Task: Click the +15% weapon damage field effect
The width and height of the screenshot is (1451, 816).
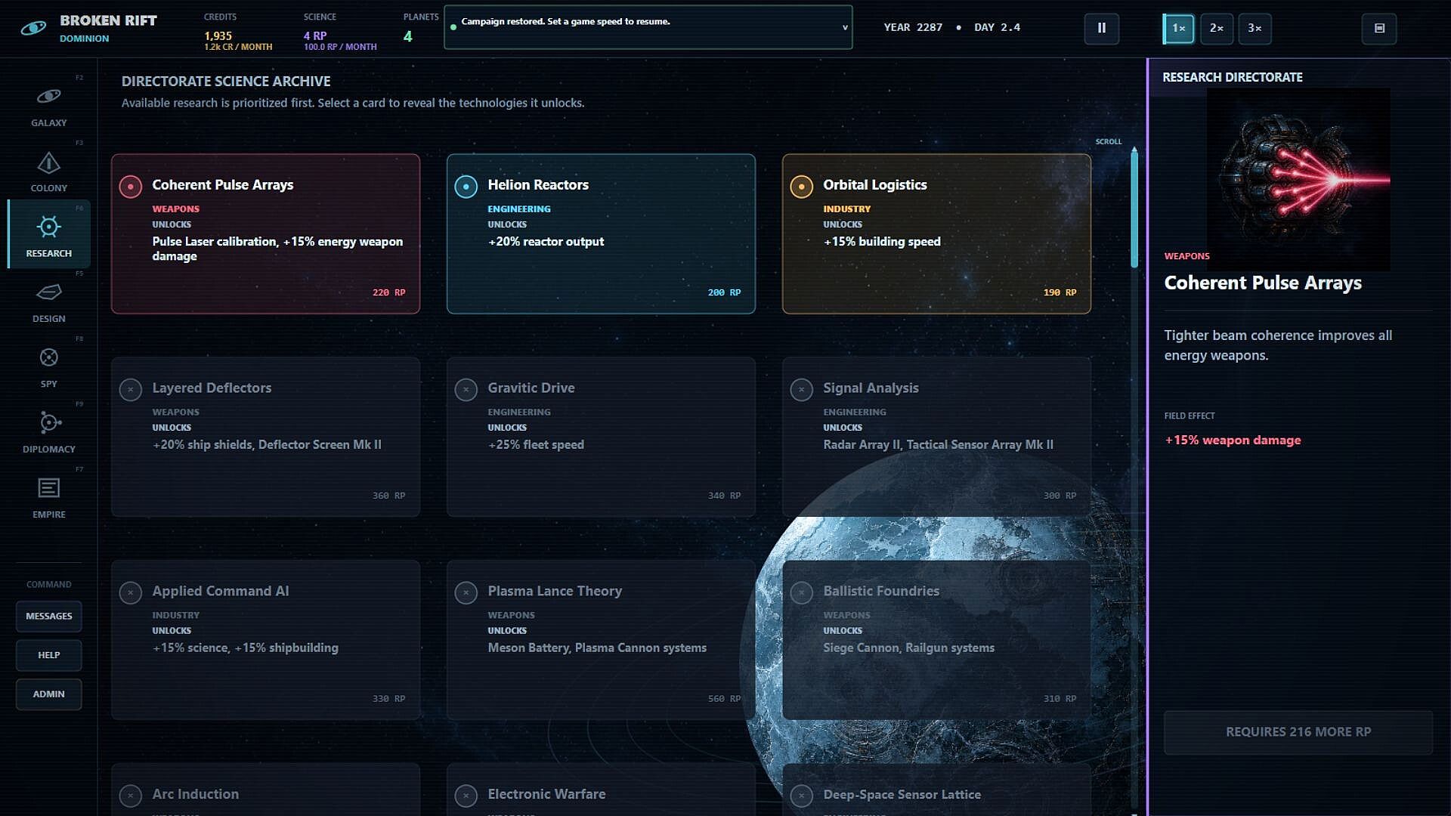Action: click(x=1233, y=440)
